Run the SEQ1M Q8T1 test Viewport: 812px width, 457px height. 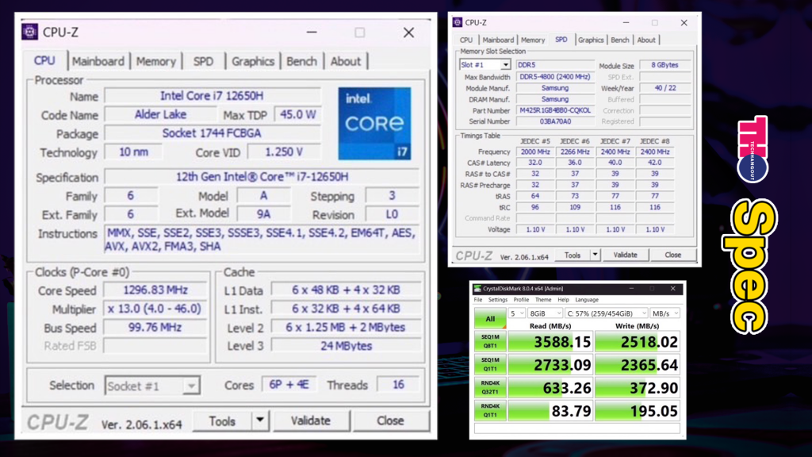pyautogui.click(x=490, y=341)
